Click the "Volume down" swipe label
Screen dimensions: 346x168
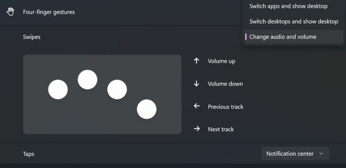(x=225, y=84)
